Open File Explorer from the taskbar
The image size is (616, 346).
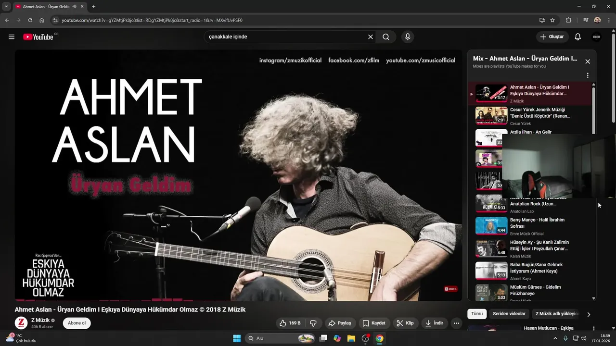click(351, 338)
